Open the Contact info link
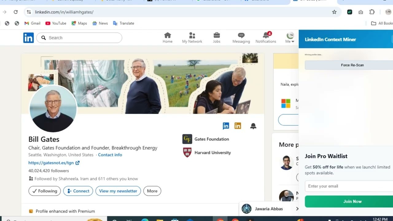This screenshot has width=393, height=221. point(110,155)
